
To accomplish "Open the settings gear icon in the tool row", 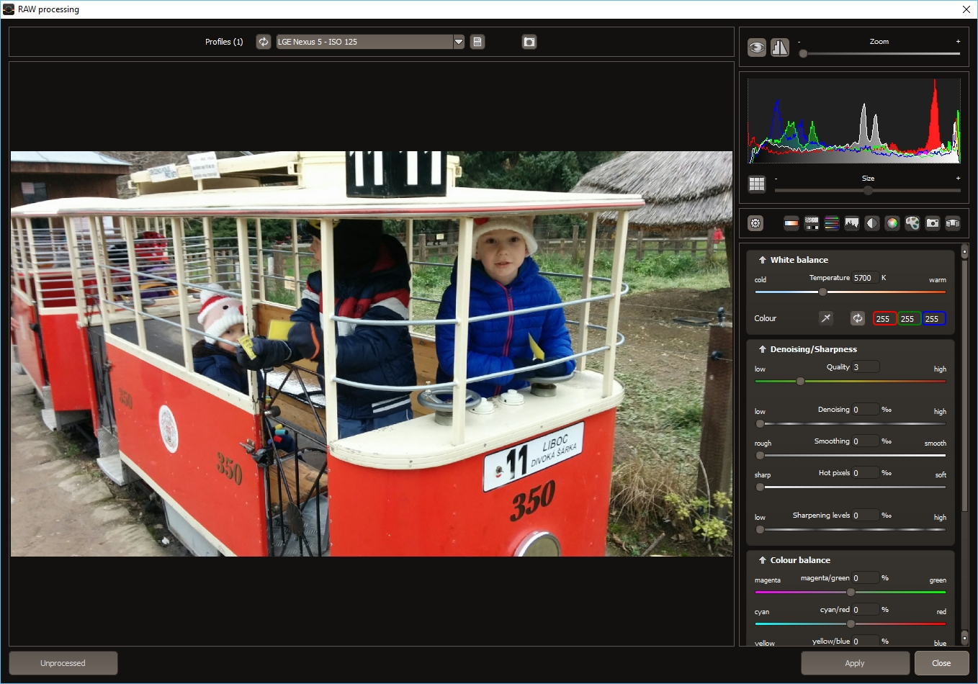I will 755,223.
